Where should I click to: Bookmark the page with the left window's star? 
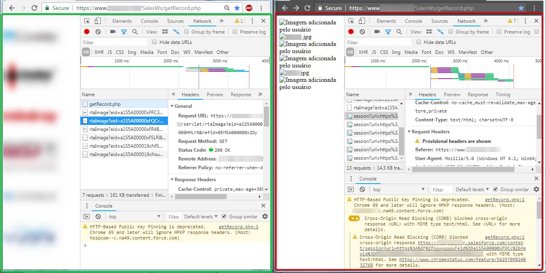237,8
